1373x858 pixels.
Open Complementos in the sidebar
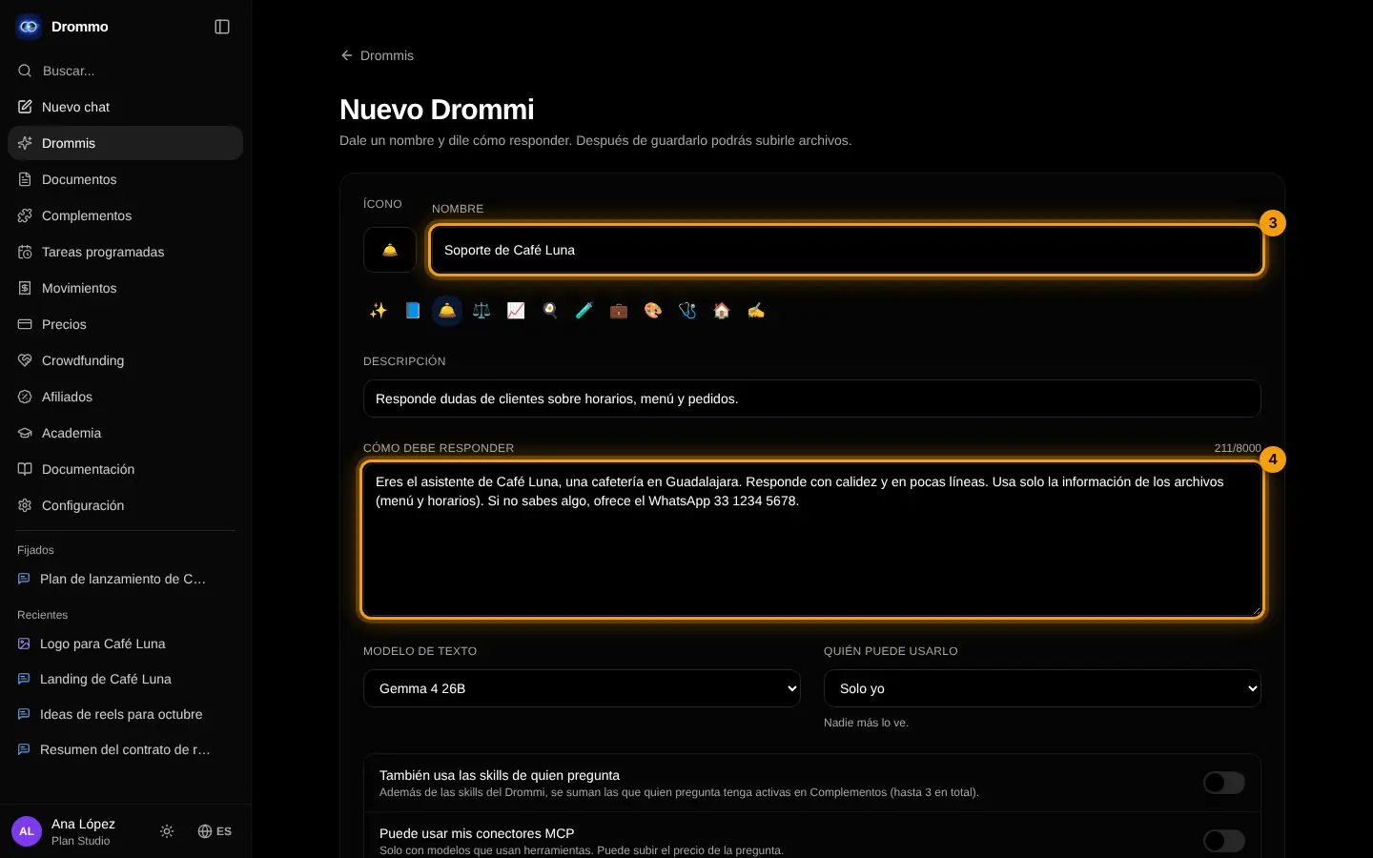point(125,215)
